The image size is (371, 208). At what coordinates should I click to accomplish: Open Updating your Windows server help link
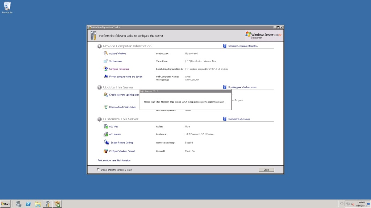pos(242,87)
